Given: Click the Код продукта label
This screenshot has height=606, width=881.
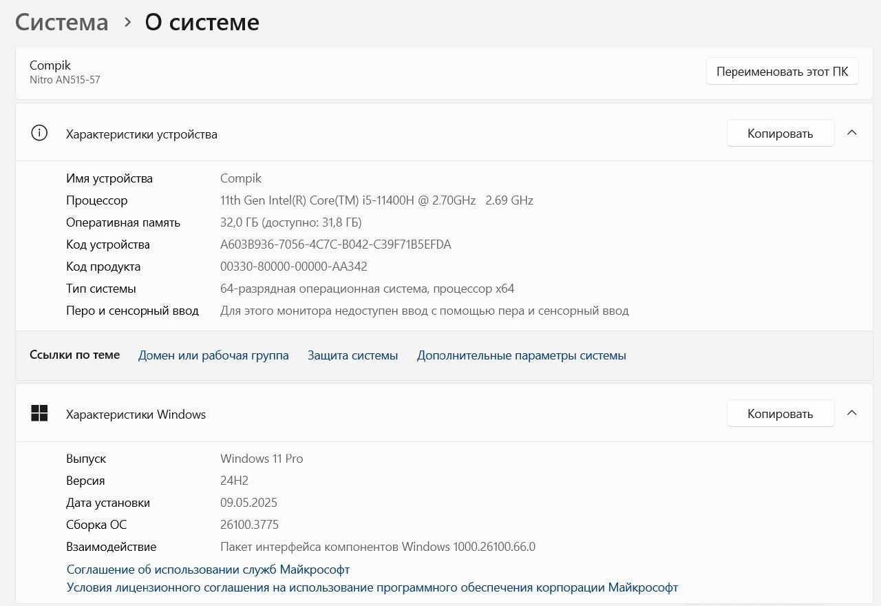Looking at the screenshot, I should point(103,267).
